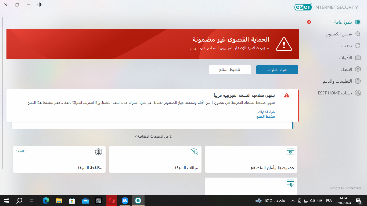367x206 pixels.
Task: Click the white تنشيط المنتج button
Action: [230, 70]
